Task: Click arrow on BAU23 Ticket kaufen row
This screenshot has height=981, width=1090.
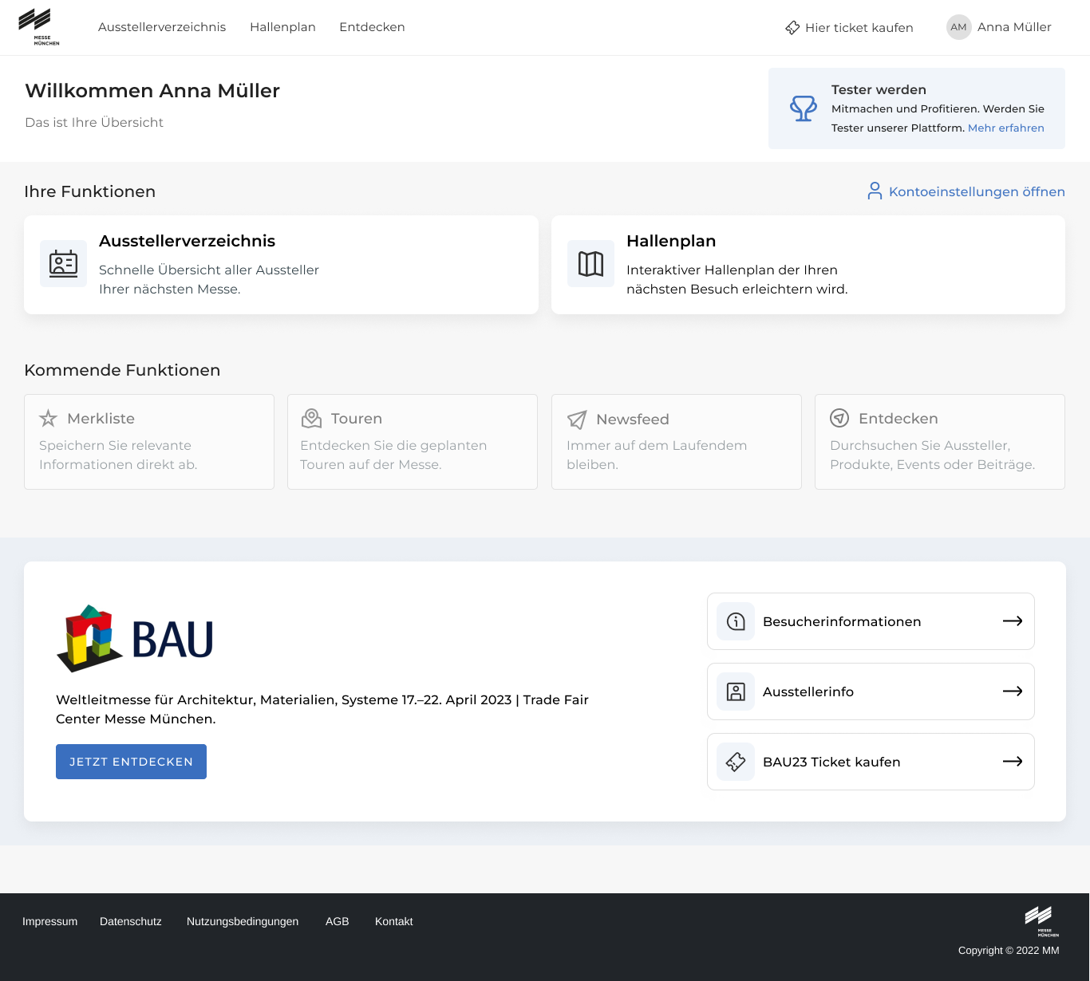Action: 1013,762
